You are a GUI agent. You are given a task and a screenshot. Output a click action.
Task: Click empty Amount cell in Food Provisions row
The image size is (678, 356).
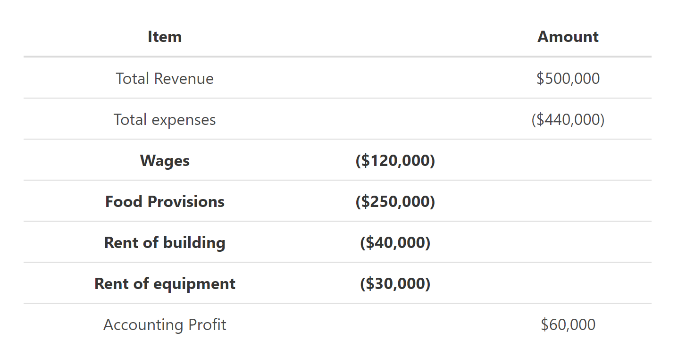[568, 202]
